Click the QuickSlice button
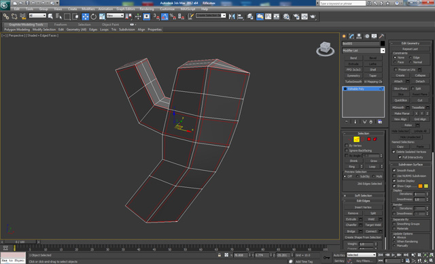The width and height of the screenshot is (435, 264). tap(400, 100)
